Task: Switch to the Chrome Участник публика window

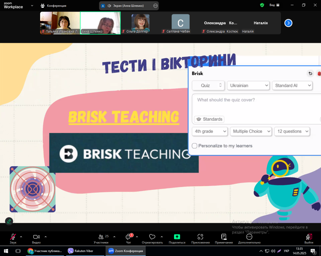Action: [45, 251]
